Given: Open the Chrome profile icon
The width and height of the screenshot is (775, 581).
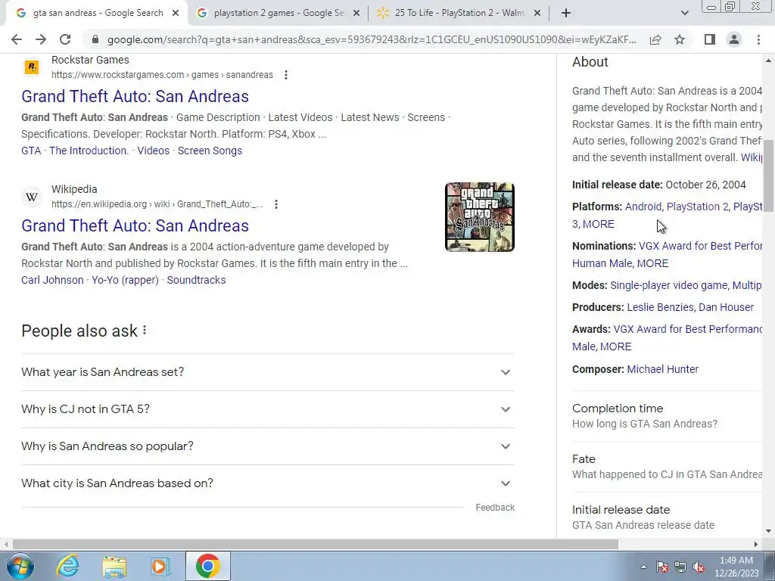Looking at the screenshot, I should pos(734,39).
